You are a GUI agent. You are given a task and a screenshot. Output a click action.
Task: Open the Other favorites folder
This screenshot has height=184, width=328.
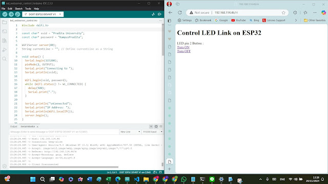[315, 20]
